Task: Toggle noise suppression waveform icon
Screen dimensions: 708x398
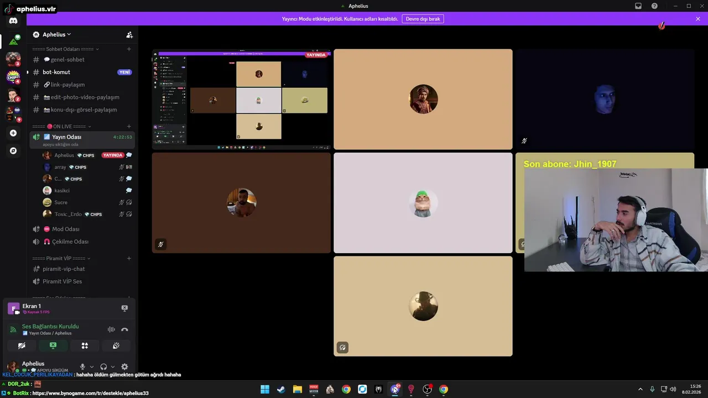Action: click(111, 329)
